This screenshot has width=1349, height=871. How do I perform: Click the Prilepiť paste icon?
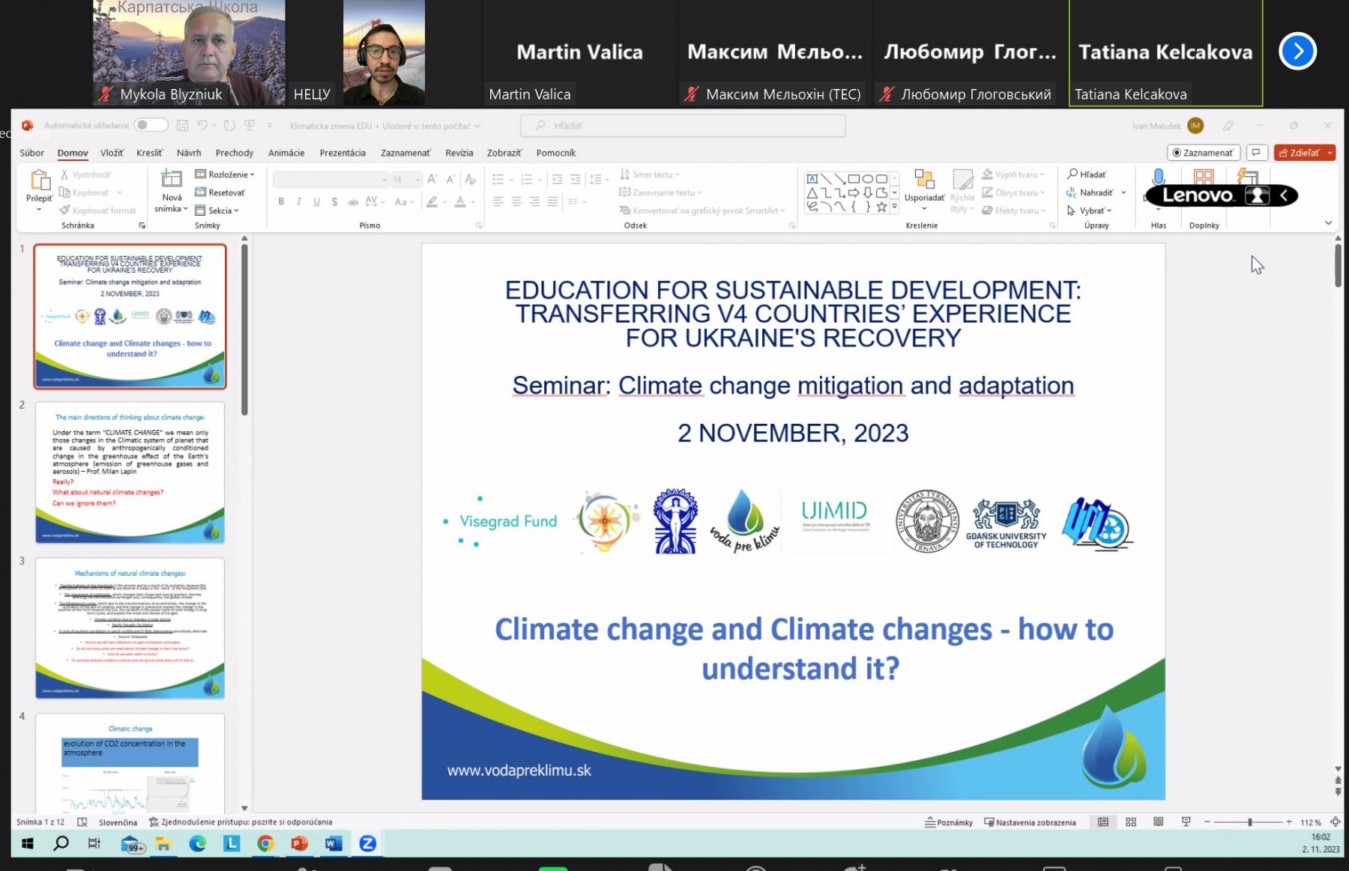pyautogui.click(x=39, y=180)
